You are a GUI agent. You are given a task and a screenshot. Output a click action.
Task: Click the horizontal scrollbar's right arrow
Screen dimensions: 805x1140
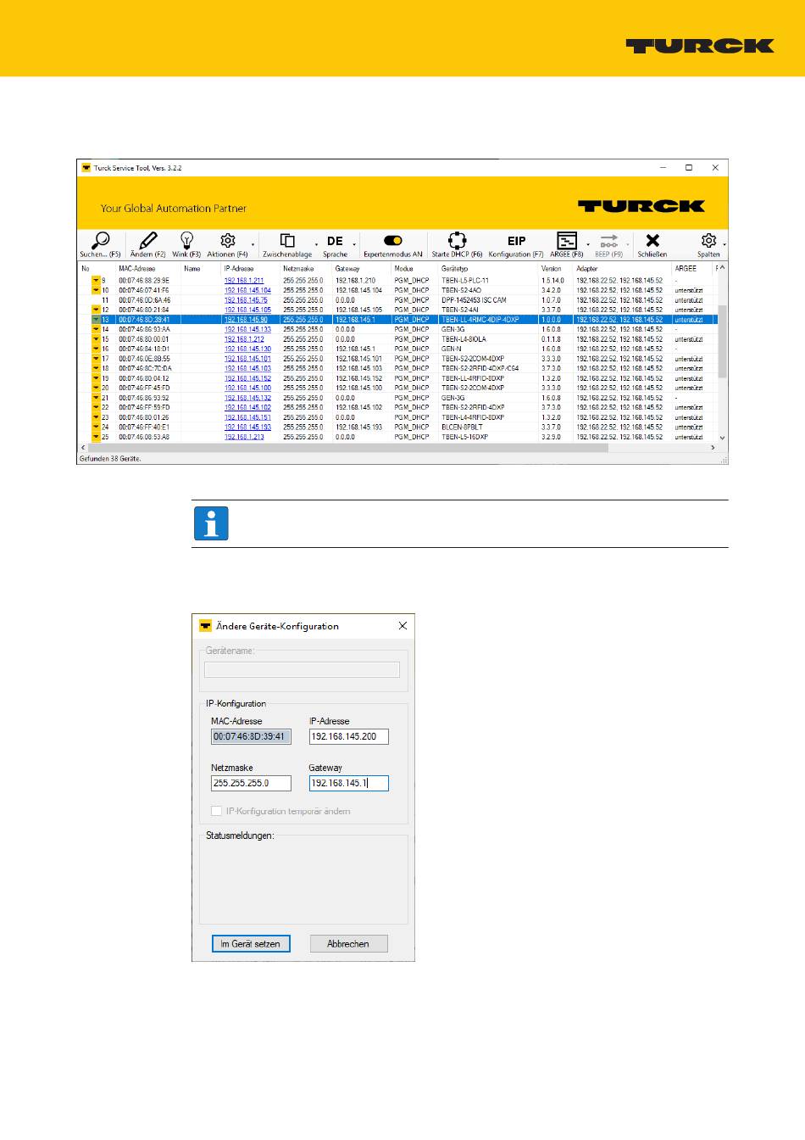click(713, 447)
